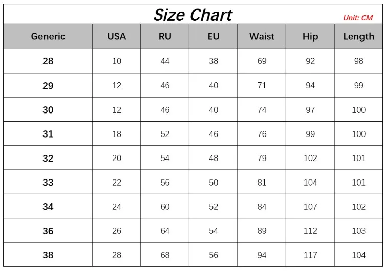Select the USA column header

coord(117,36)
